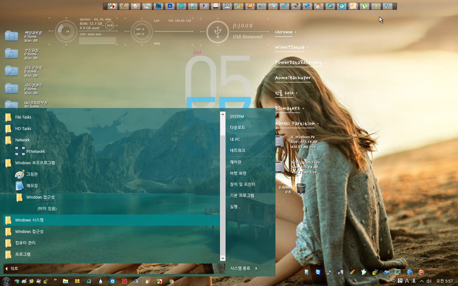The height and width of the screenshot is (286, 458).
Task: Click the Start orb on the taskbar
Action: click(6, 281)
